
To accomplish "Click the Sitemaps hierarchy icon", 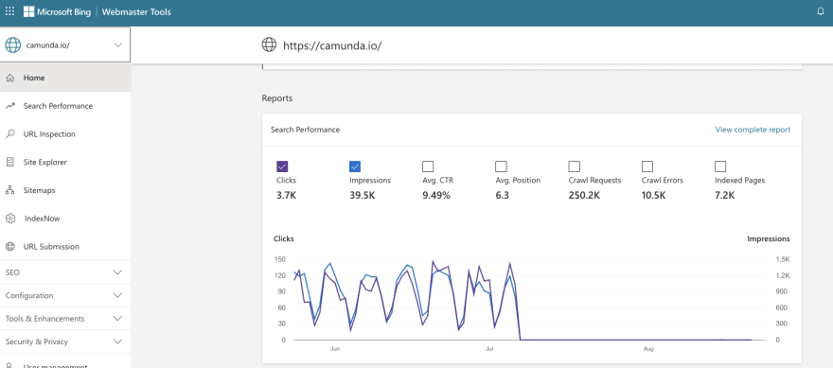I will (9, 191).
